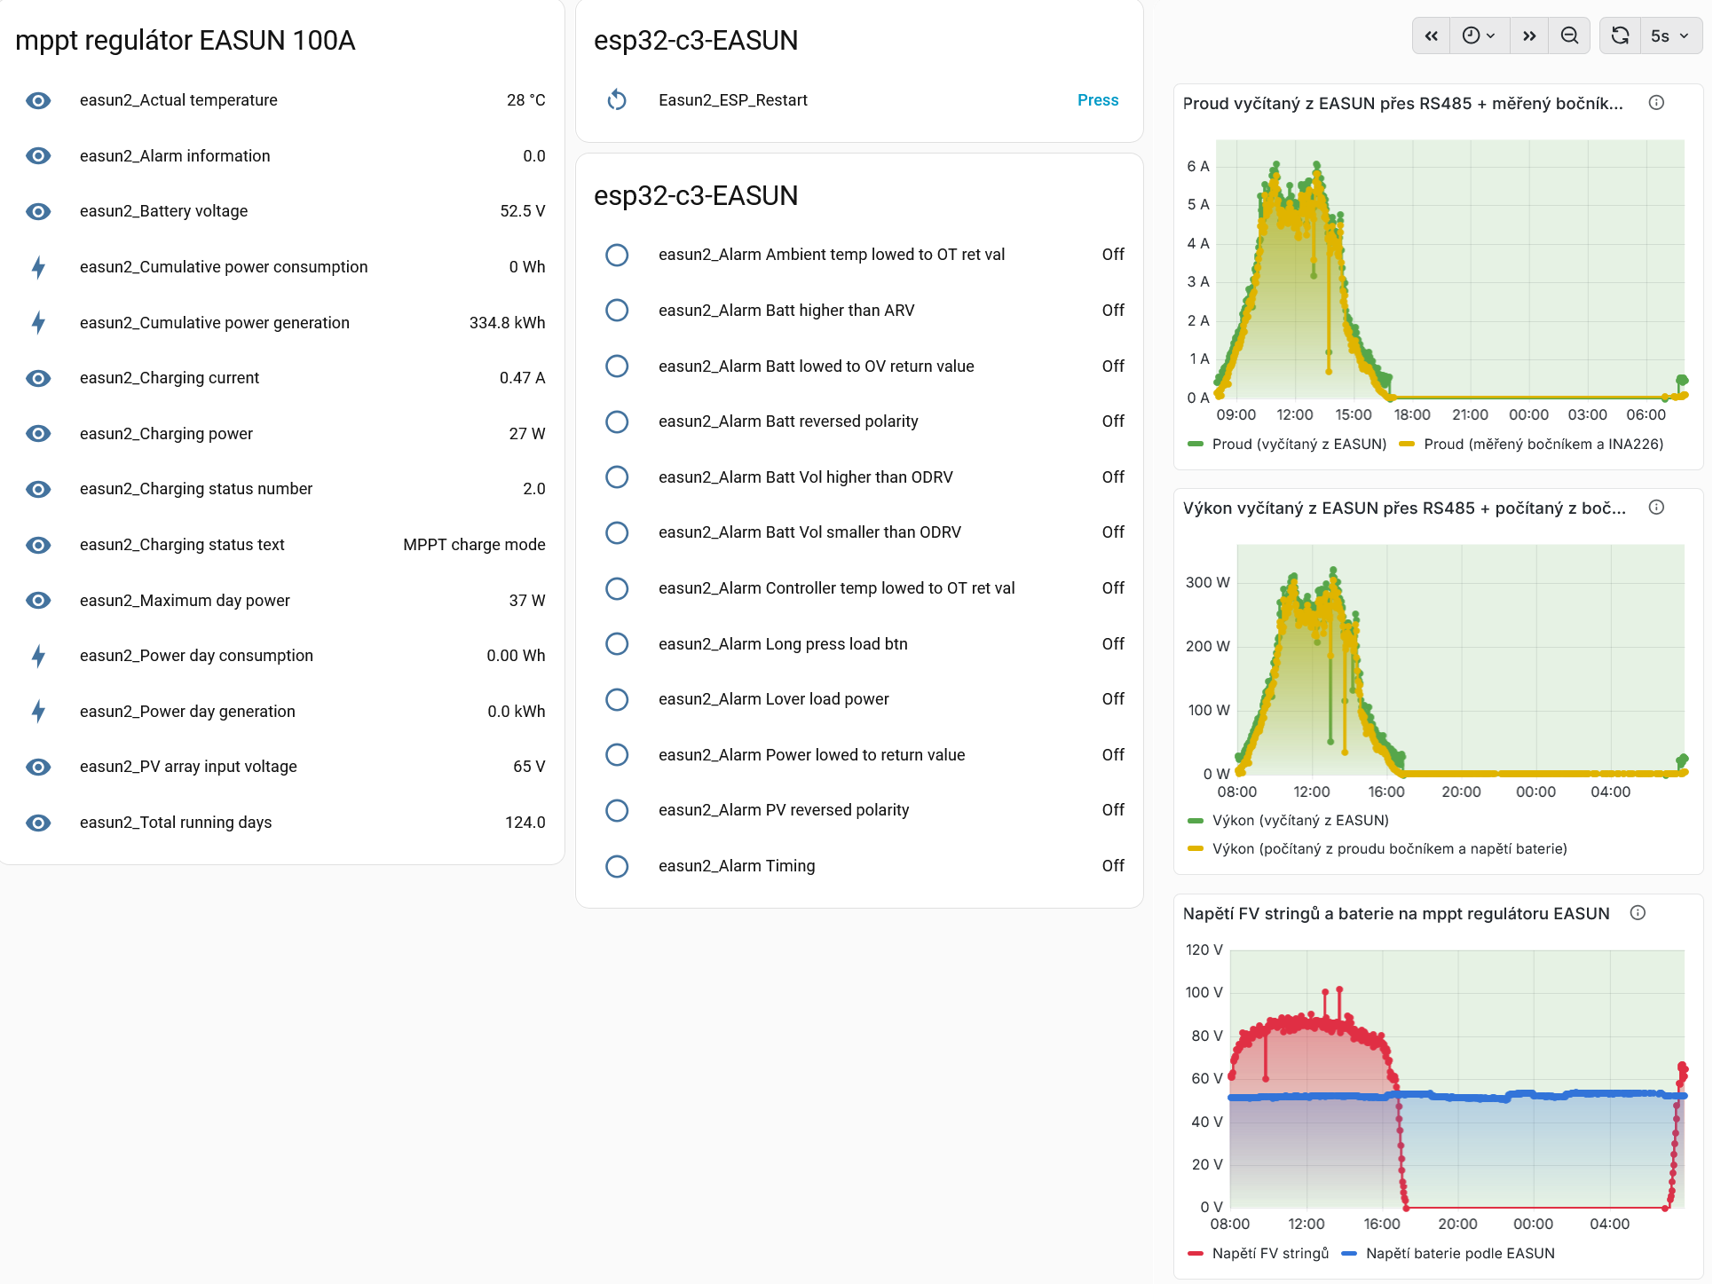The image size is (1713, 1284).
Task: Click eye icon for easun2_Actual temperature
Action: tap(38, 100)
